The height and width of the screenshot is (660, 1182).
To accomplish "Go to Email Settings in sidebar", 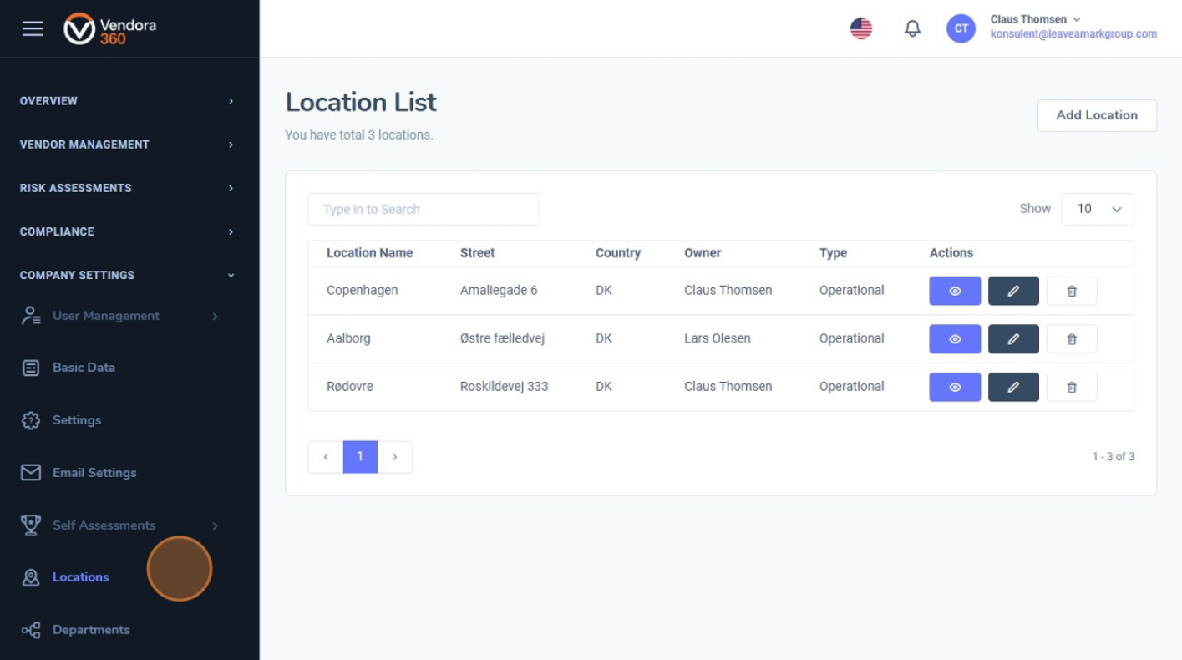I will (94, 473).
